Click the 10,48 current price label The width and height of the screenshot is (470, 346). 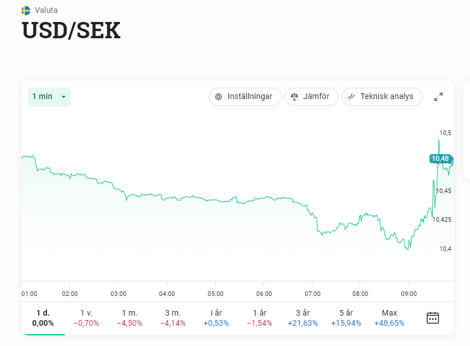point(441,159)
